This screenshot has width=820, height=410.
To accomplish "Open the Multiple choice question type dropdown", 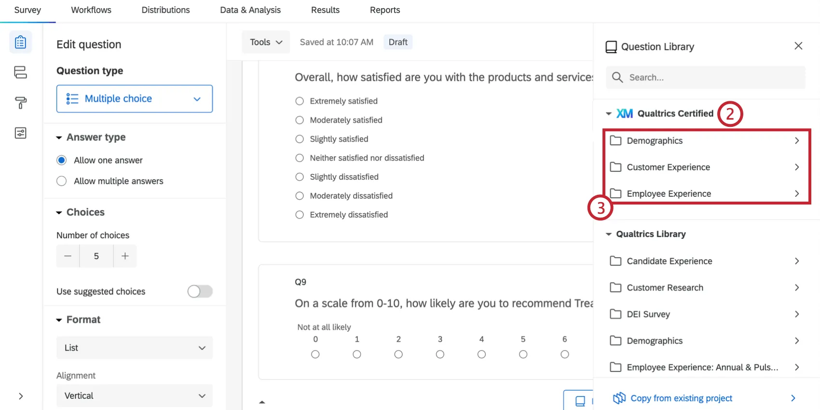I will (135, 99).
